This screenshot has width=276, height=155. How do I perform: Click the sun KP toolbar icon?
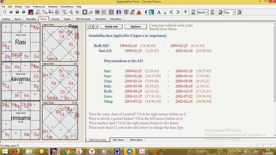click(91, 12)
